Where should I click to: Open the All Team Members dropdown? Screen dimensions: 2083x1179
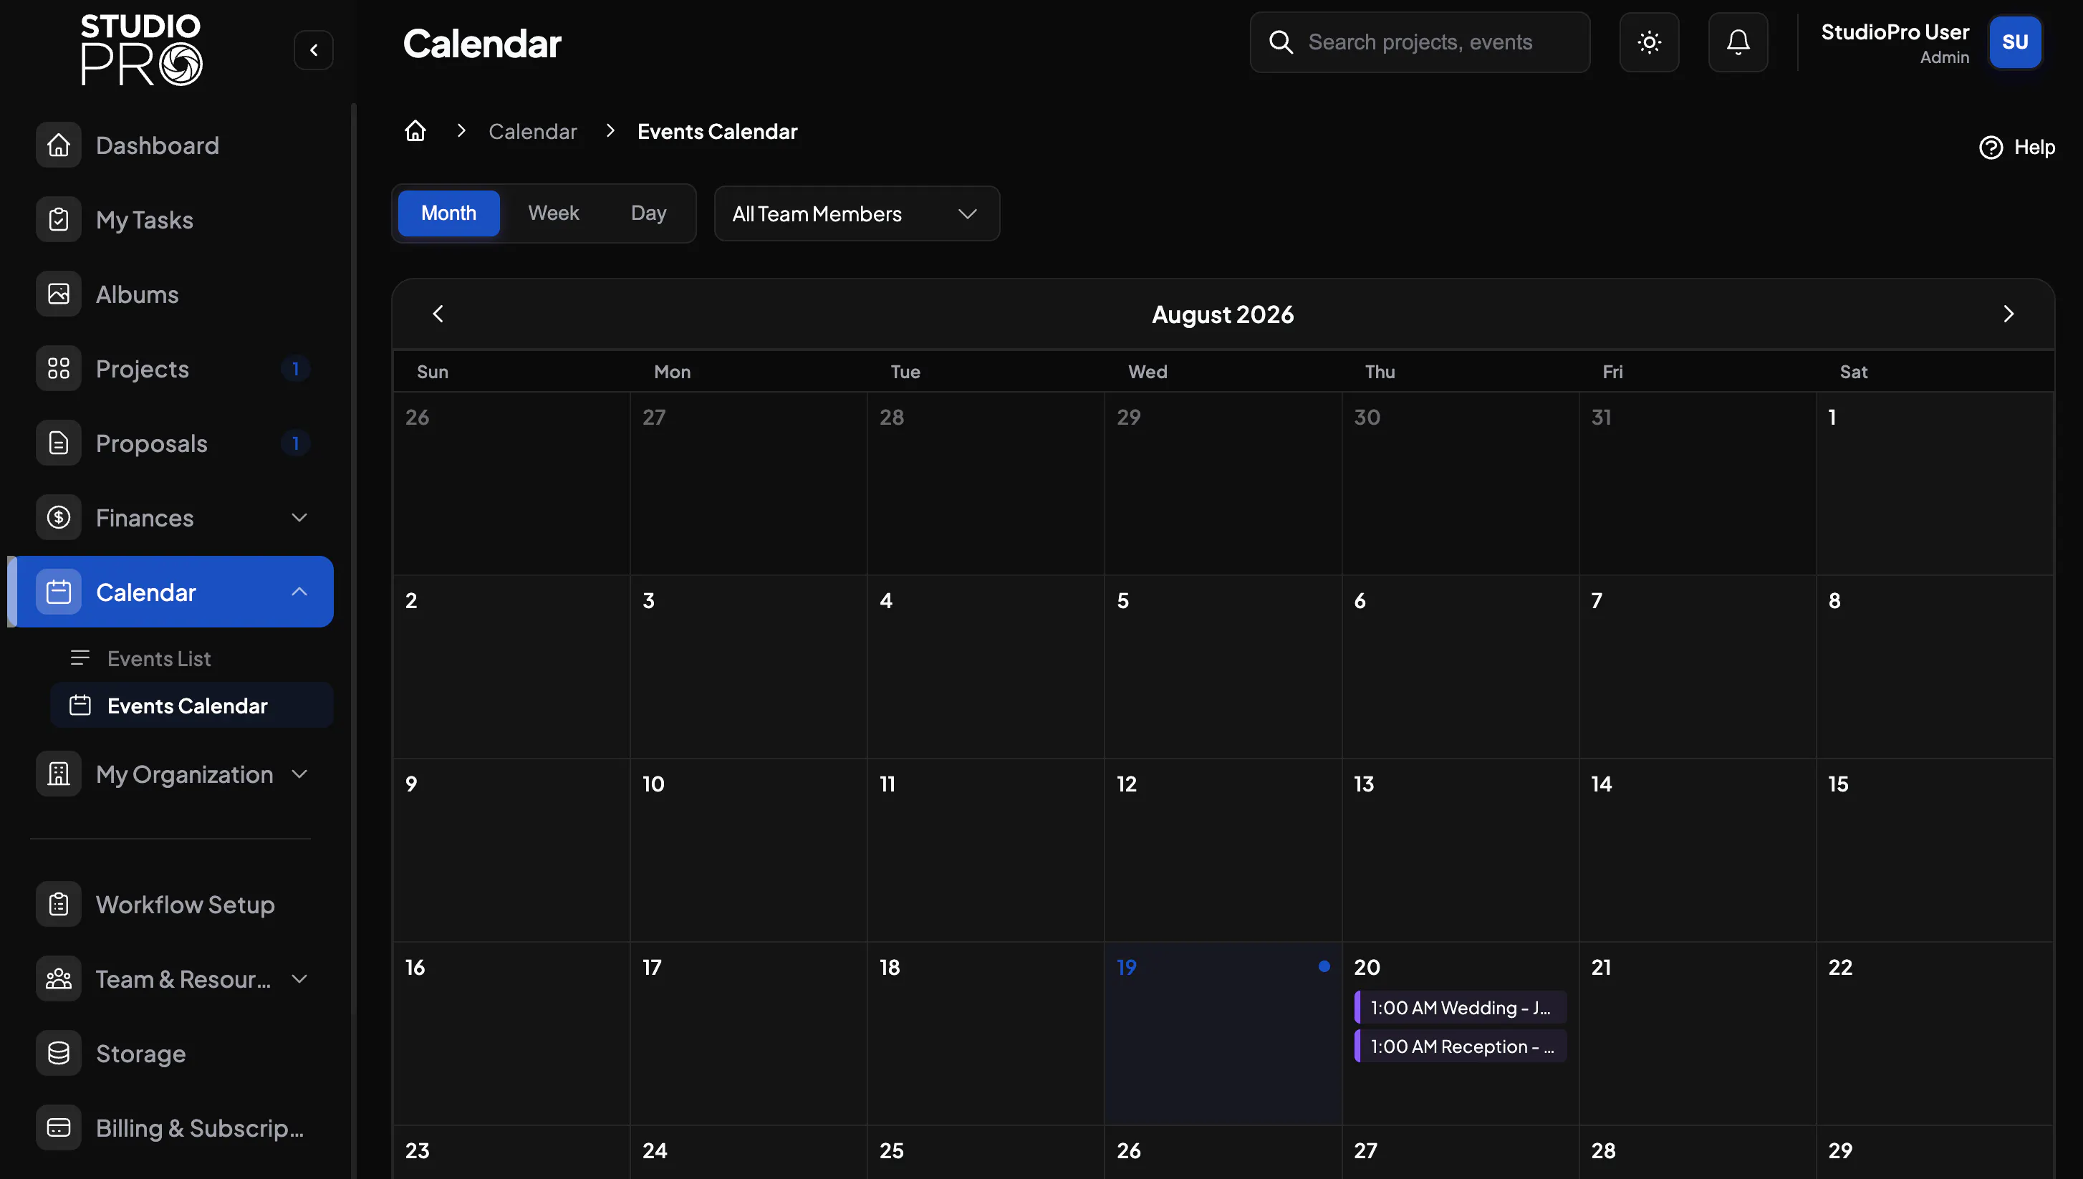click(x=857, y=213)
